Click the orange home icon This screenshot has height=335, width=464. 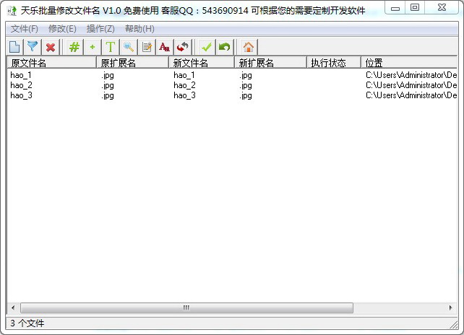tap(248, 47)
